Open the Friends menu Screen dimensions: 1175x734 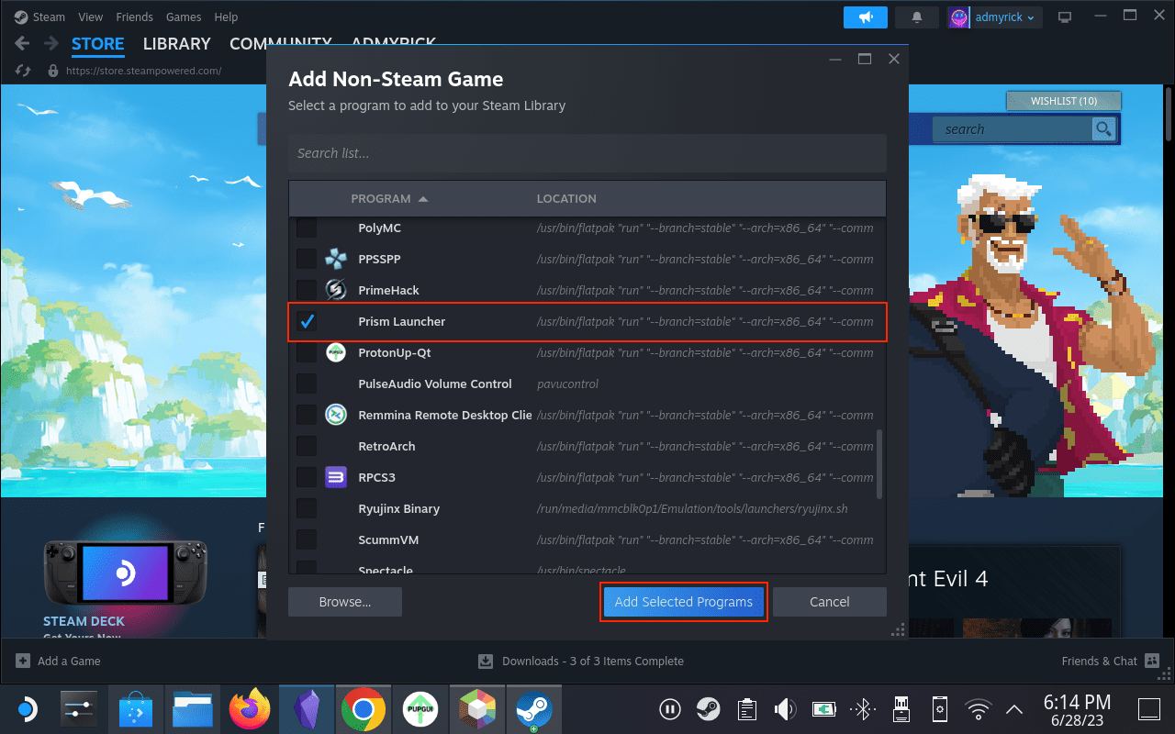pyautogui.click(x=134, y=17)
